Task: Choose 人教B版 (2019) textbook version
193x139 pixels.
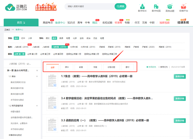Action: point(60,47)
